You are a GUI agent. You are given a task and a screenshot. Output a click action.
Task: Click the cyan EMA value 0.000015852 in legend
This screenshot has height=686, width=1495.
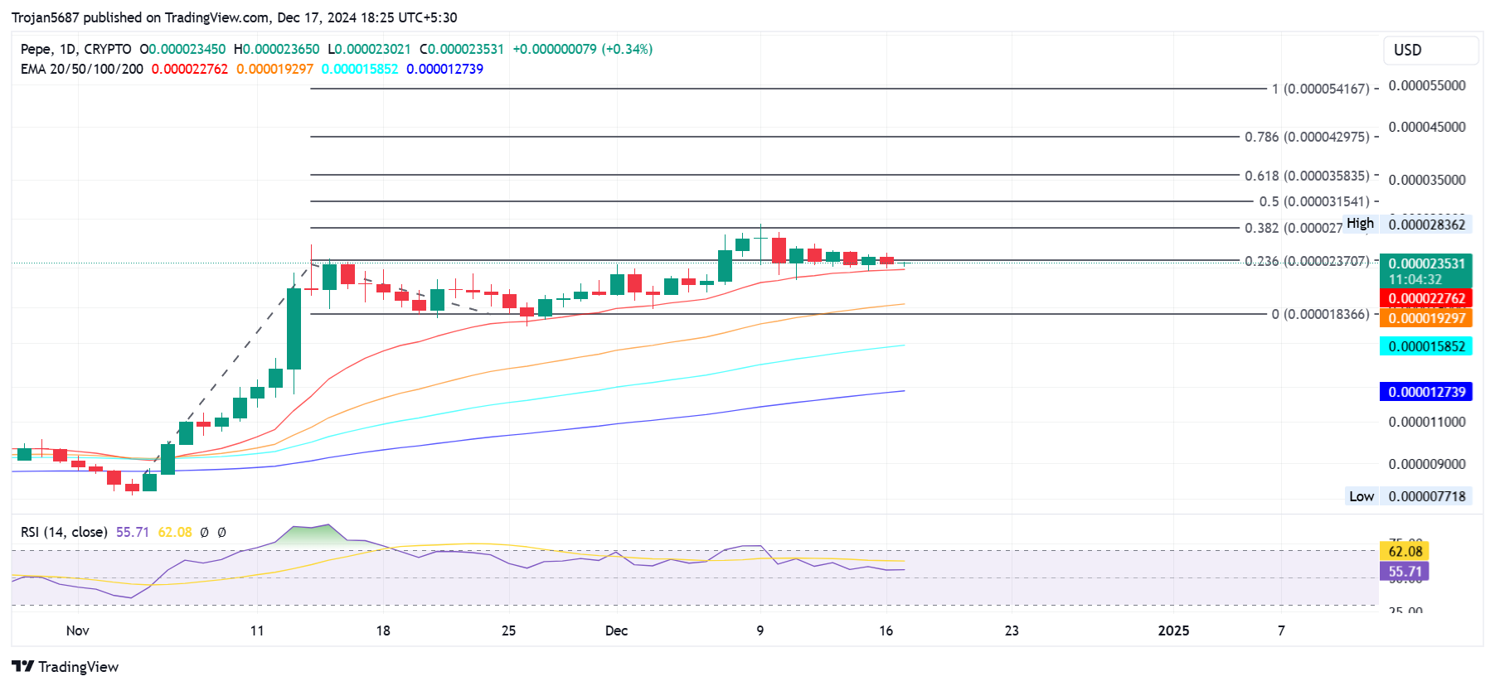coord(360,69)
